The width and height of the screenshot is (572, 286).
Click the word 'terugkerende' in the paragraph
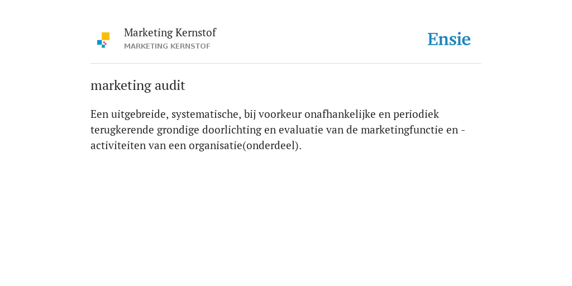(x=122, y=130)
